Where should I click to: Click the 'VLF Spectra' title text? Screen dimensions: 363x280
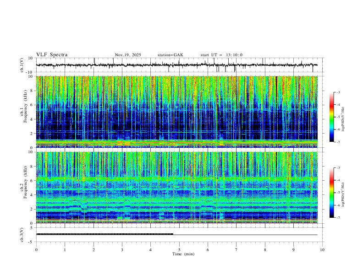tap(52, 55)
